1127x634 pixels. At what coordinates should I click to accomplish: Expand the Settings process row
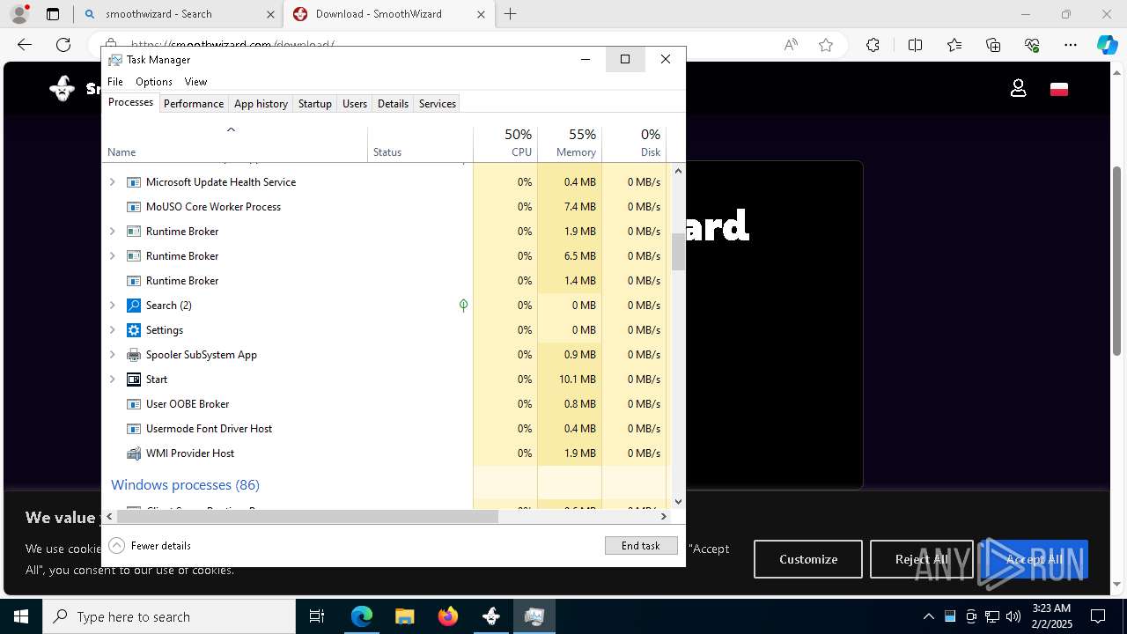tap(112, 330)
